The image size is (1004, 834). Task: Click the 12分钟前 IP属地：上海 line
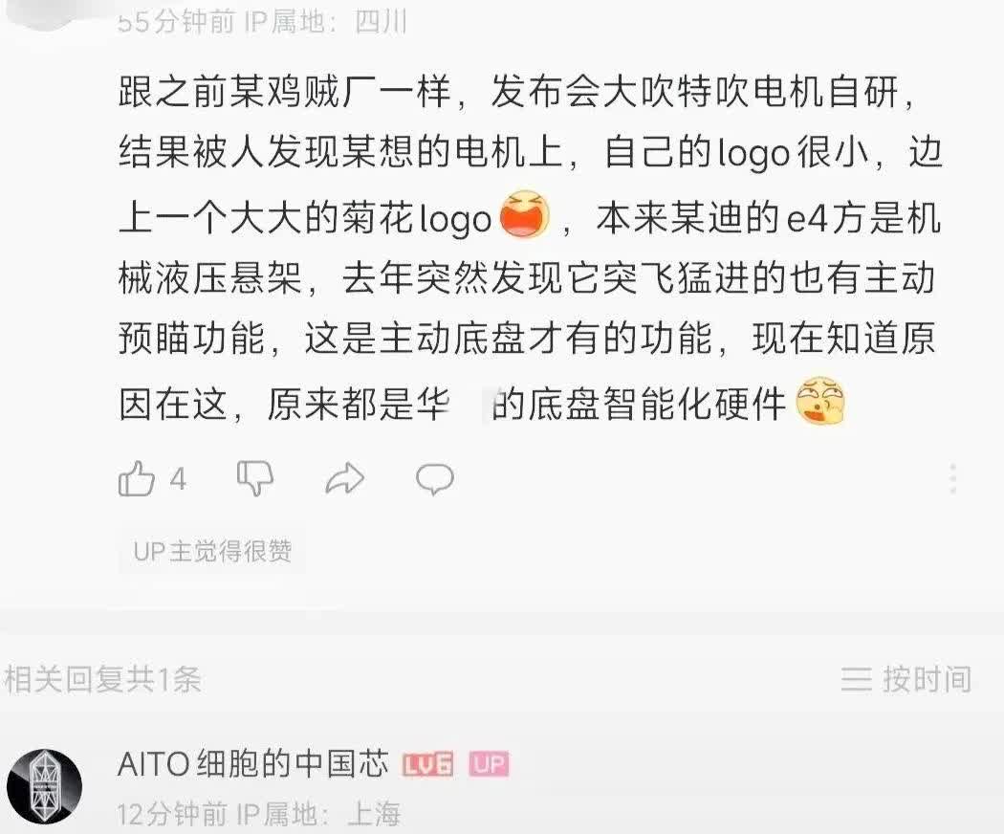[x=259, y=814]
